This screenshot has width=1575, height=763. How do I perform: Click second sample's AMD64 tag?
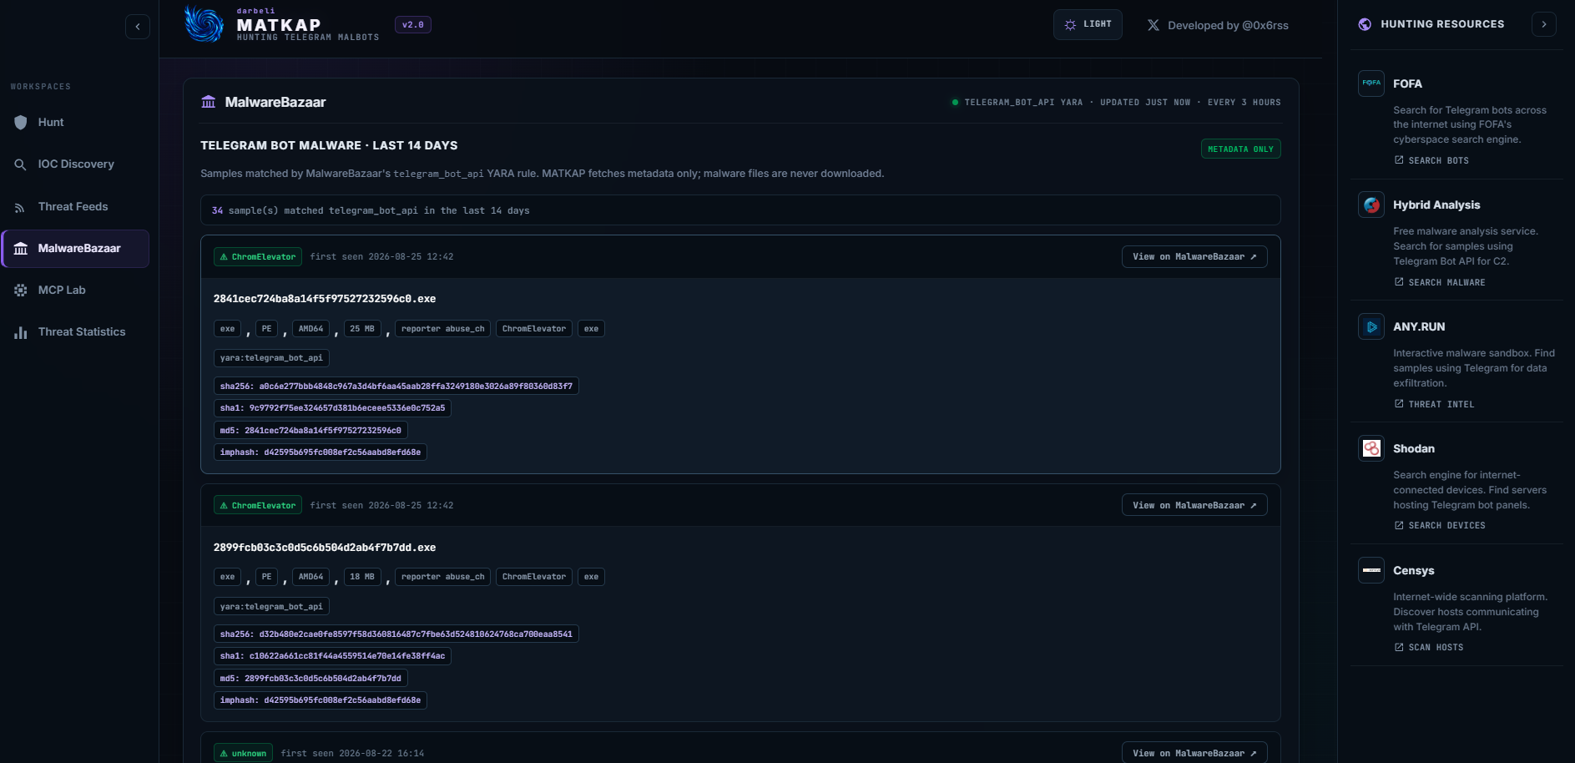click(x=310, y=577)
